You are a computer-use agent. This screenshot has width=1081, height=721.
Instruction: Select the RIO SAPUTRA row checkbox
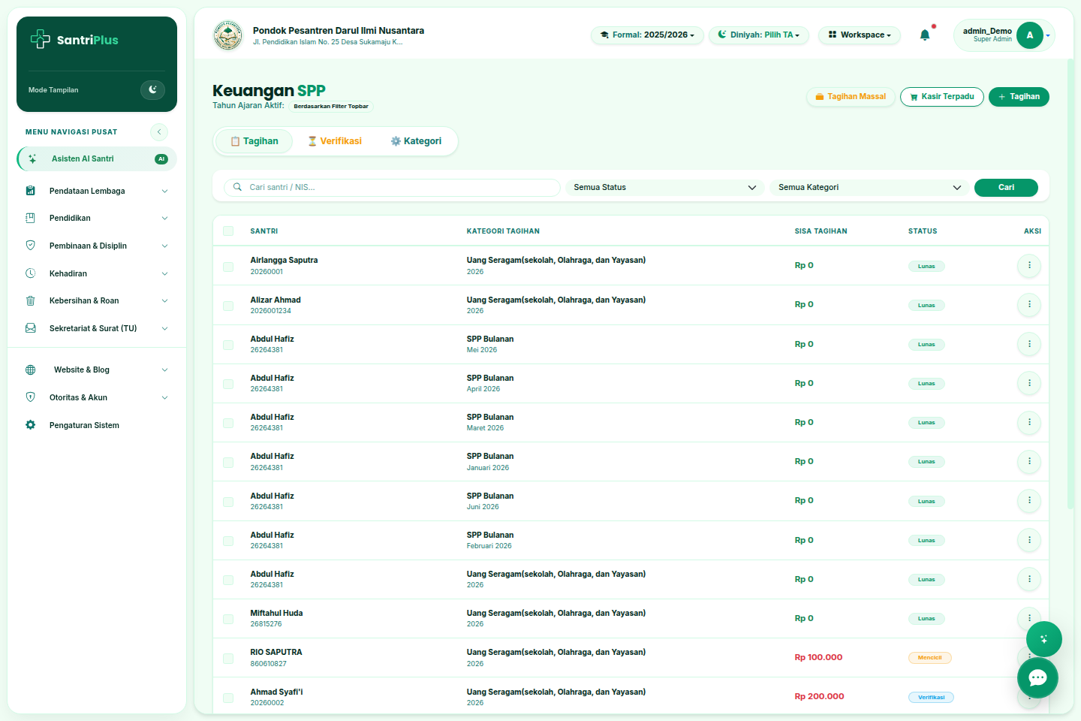point(228,659)
